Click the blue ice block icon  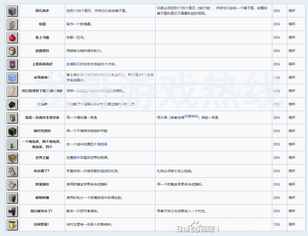tap(12, 78)
